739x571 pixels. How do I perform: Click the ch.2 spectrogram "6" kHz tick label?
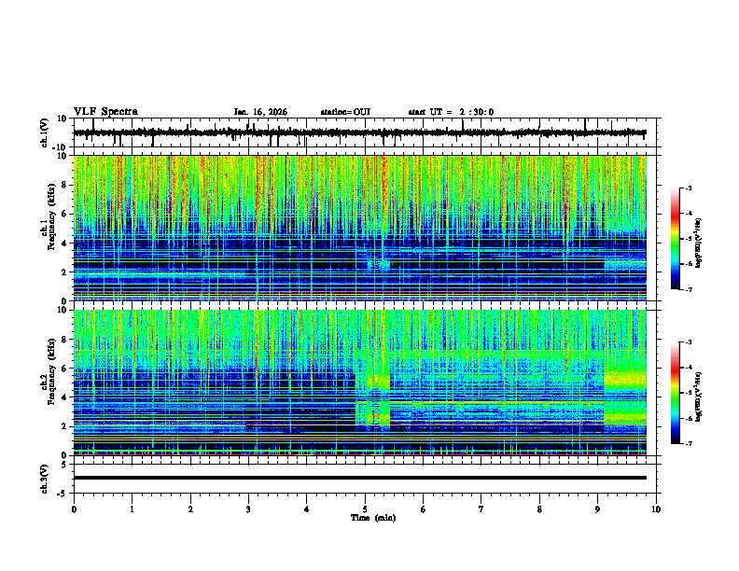tap(64, 369)
